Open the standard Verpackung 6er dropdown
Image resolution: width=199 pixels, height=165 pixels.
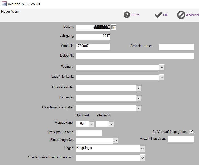tap(92, 124)
